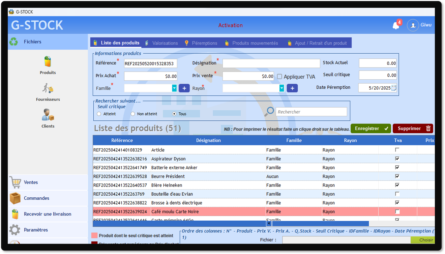
Task: Click the Supprimer button
Action: (x=413, y=129)
